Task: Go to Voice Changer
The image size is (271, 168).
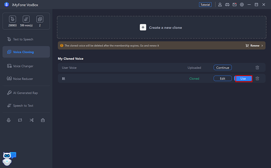Action: click(x=26, y=66)
